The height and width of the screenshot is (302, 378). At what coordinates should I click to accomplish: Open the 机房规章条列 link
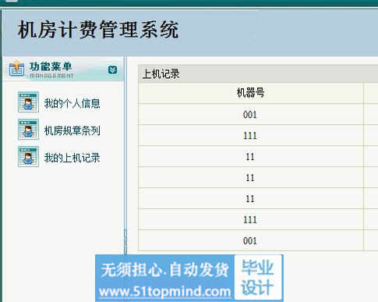pyautogui.click(x=72, y=130)
